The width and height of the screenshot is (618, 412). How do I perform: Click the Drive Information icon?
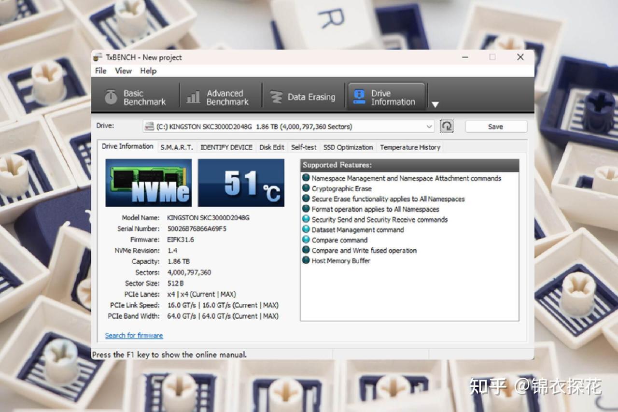pyautogui.click(x=359, y=97)
